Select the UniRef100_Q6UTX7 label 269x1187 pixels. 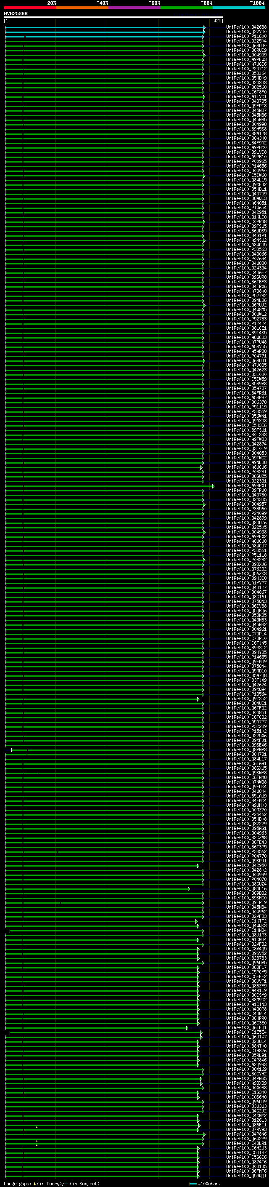[246, 1037]
